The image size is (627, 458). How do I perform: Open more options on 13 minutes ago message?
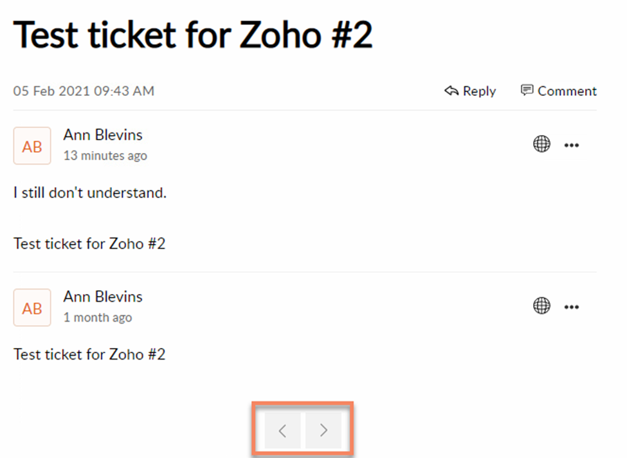(x=572, y=145)
